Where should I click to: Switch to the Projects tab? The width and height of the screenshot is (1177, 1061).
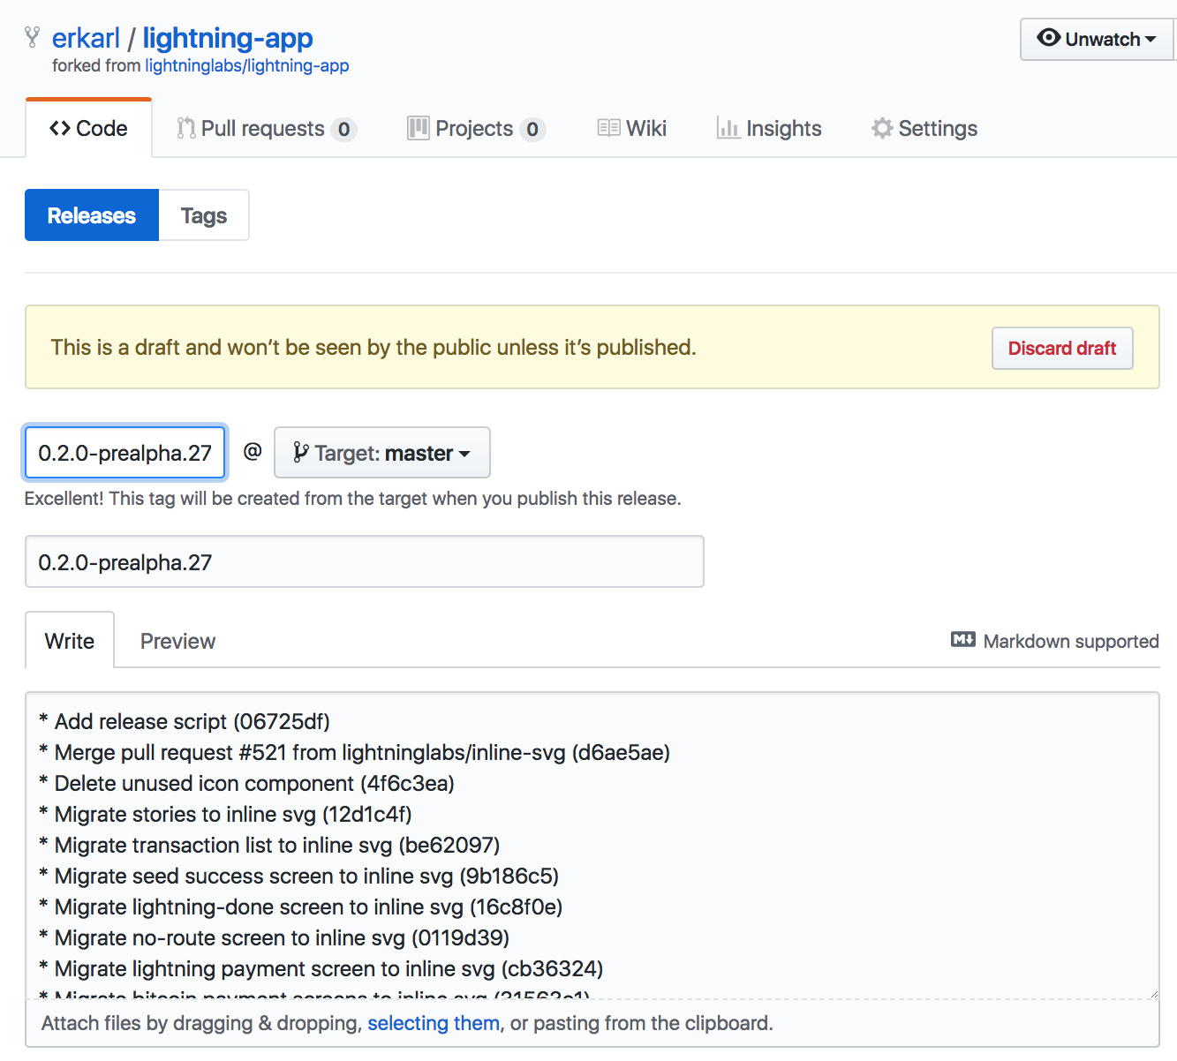(476, 129)
